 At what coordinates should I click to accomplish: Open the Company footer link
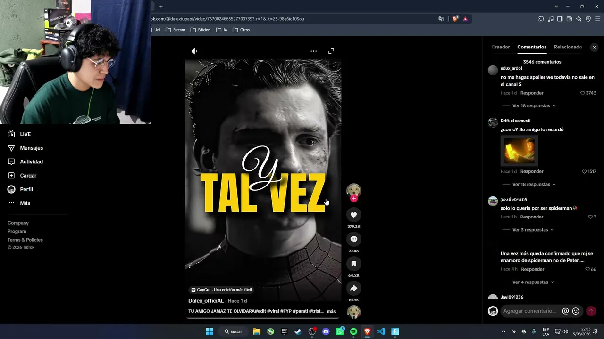pyautogui.click(x=18, y=223)
